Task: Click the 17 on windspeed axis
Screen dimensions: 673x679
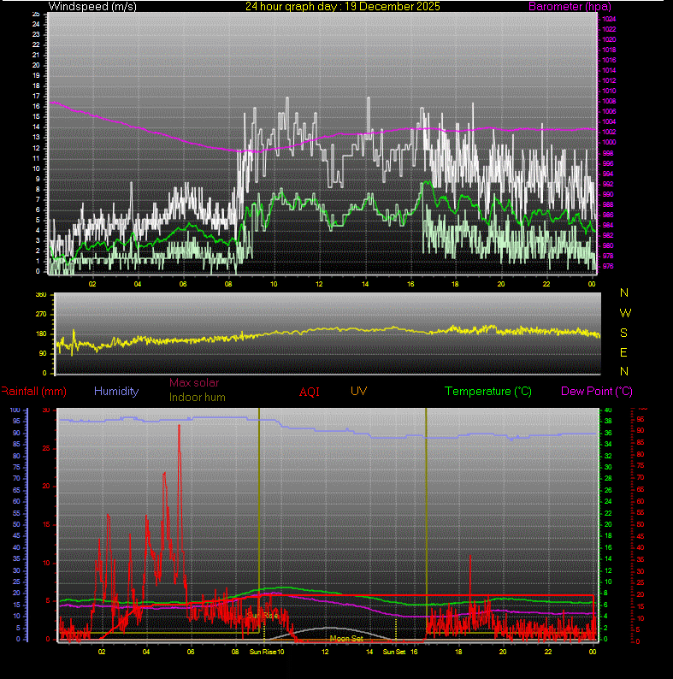Action: coord(36,96)
